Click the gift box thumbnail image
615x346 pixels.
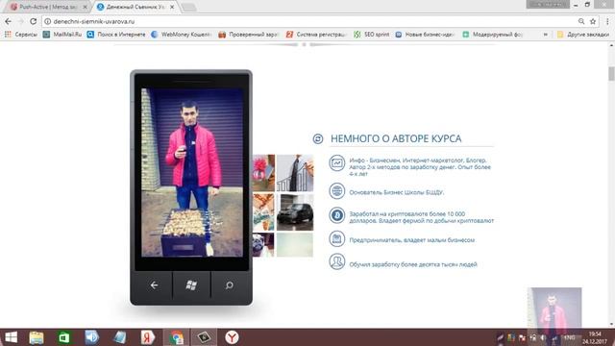pos(263,173)
